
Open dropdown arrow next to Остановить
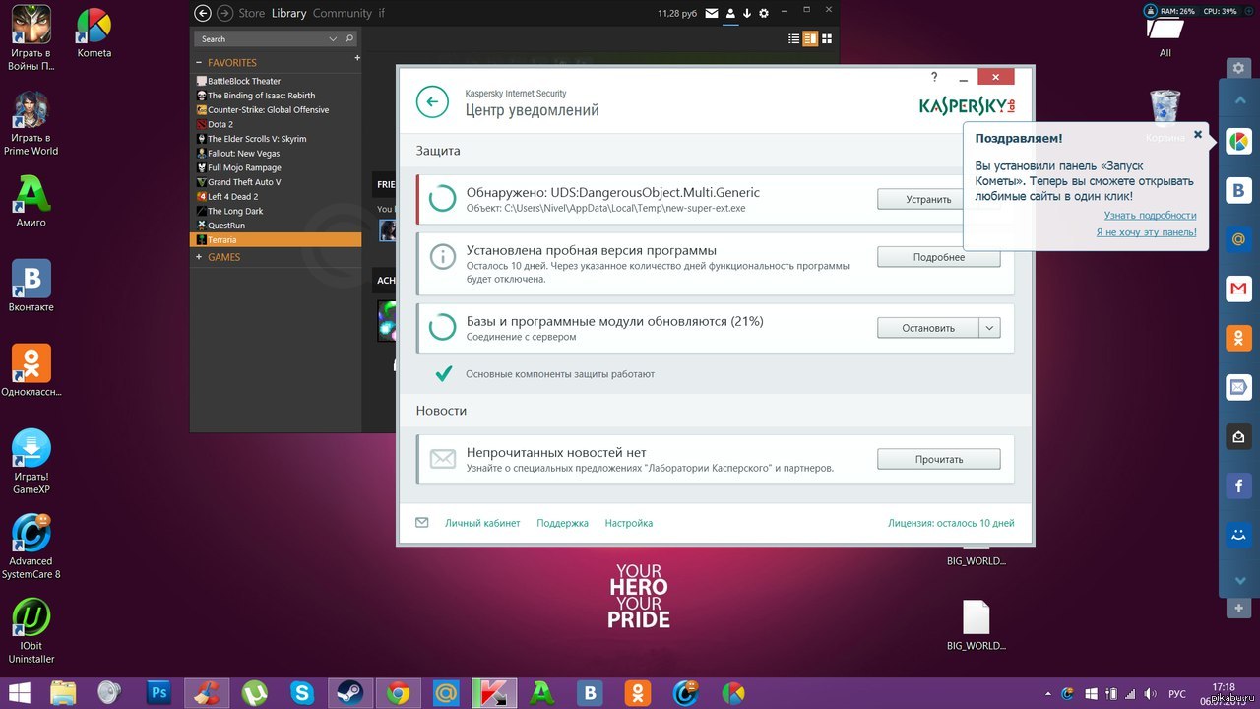(x=989, y=328)
